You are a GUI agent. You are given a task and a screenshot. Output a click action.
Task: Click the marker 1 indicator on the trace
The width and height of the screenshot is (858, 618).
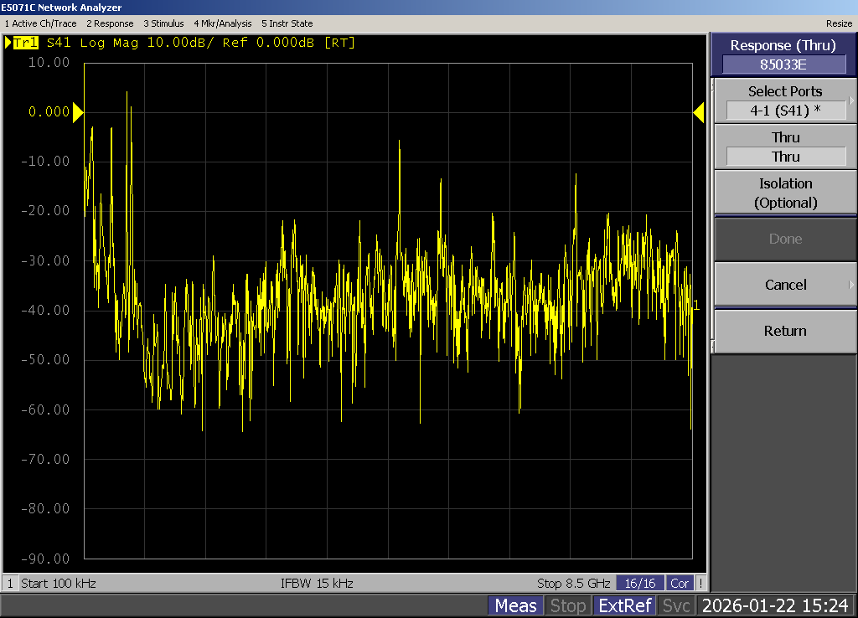coord(696,305)
